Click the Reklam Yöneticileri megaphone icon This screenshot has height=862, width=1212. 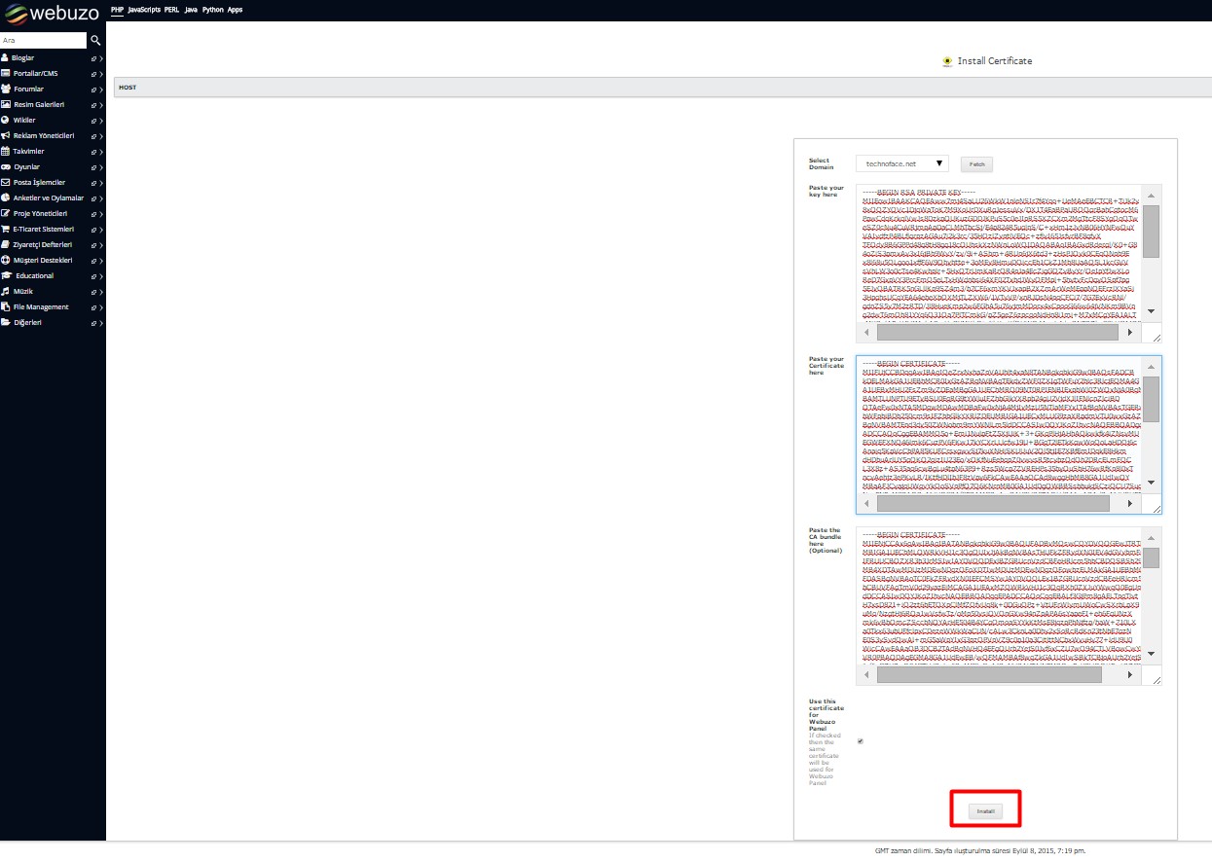(5, 135)
